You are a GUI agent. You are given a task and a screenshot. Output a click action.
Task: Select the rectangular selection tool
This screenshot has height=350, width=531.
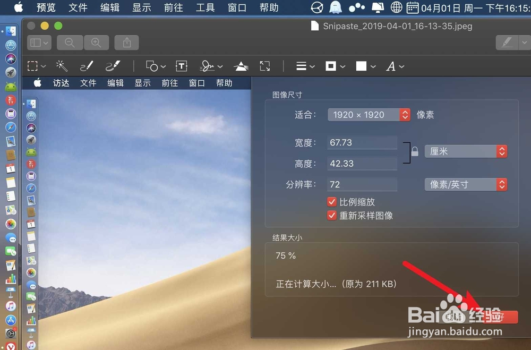click(33, 66)
